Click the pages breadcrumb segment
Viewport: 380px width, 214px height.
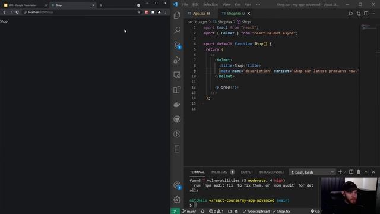[x=202, y=22]
